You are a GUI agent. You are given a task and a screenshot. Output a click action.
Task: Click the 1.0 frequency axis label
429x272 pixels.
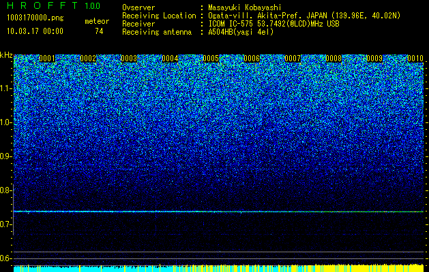click(6, 122)
